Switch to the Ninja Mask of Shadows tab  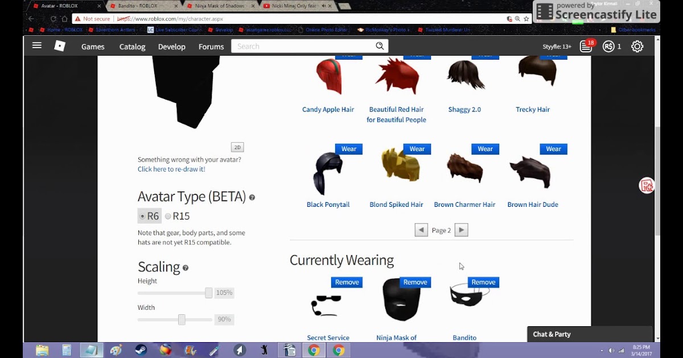click(219, 6)
